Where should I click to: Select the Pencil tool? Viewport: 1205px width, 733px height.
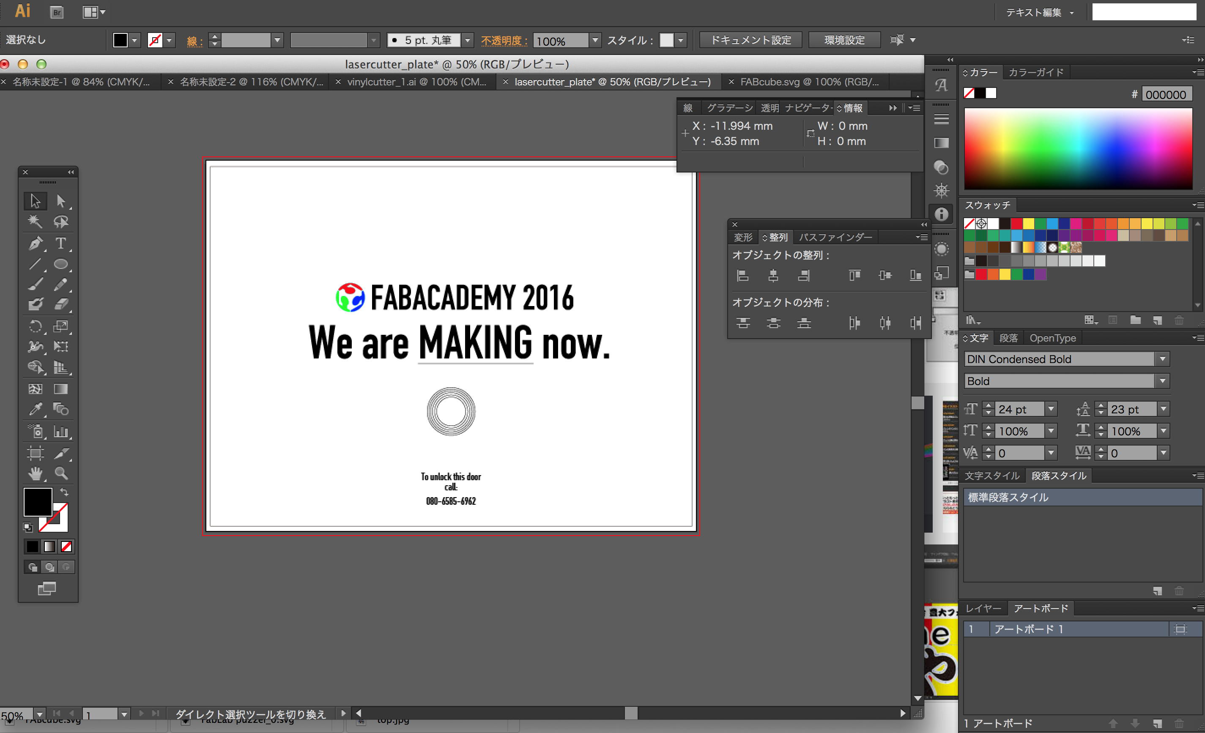tap(60, 284)
